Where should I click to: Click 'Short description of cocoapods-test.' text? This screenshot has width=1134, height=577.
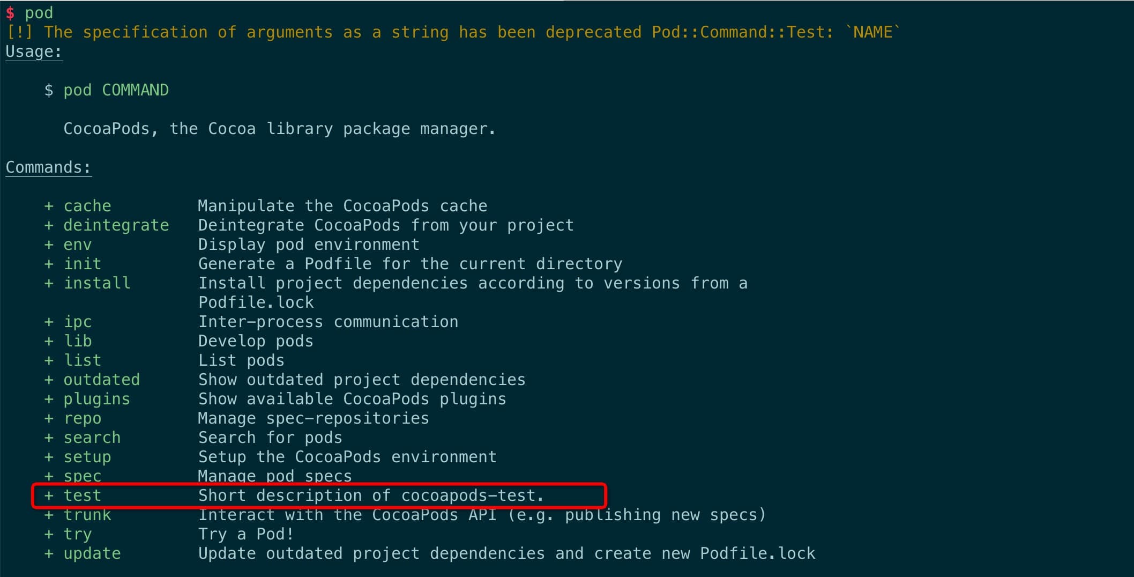pyautogui.click(x=371, y=495)
